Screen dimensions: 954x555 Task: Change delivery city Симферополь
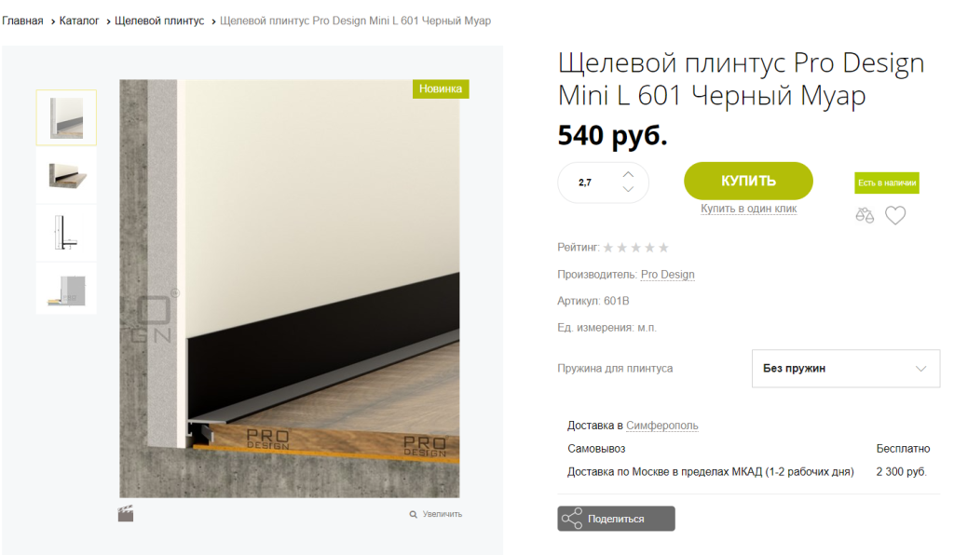tap(662, 426)
